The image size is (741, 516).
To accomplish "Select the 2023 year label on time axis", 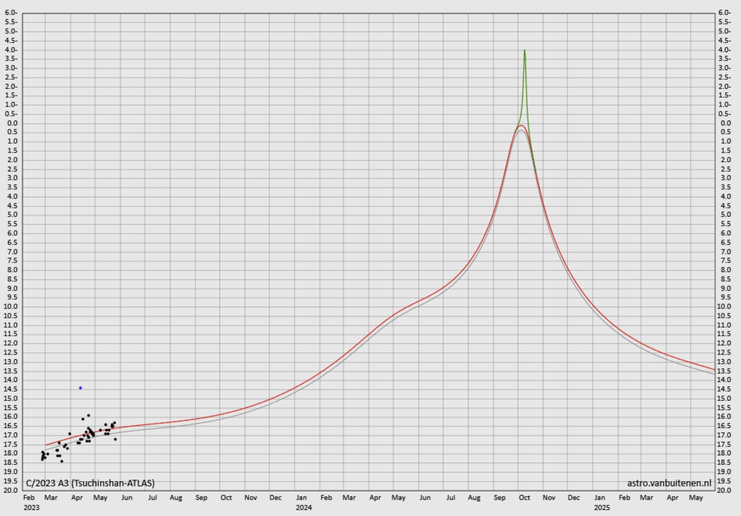I will coord(31,507).
